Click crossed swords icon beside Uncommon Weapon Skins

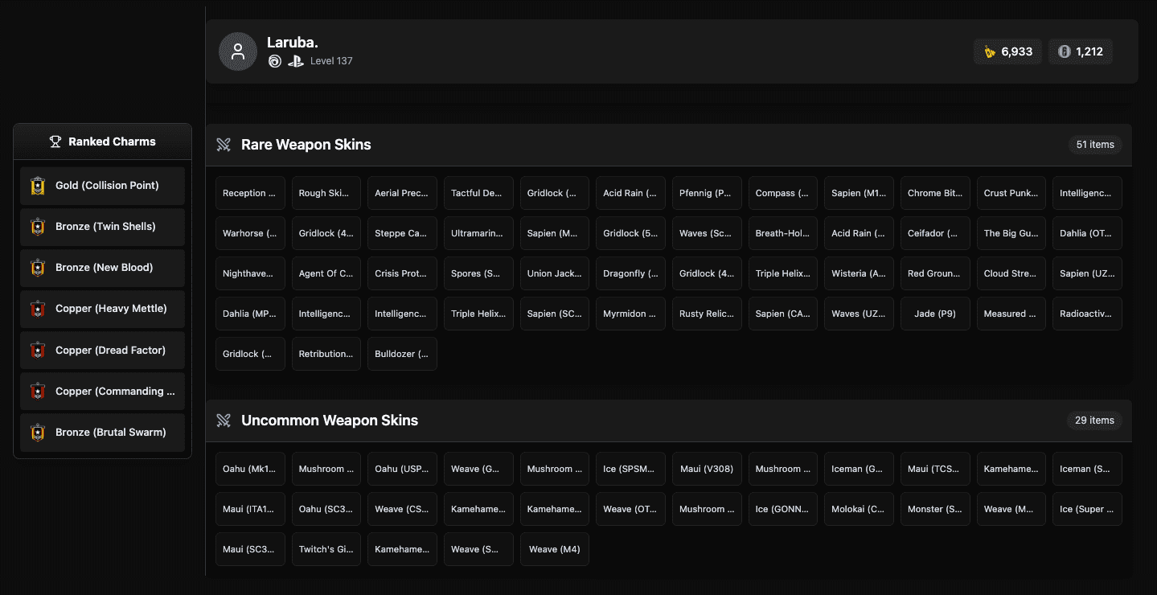coord(224,421)
